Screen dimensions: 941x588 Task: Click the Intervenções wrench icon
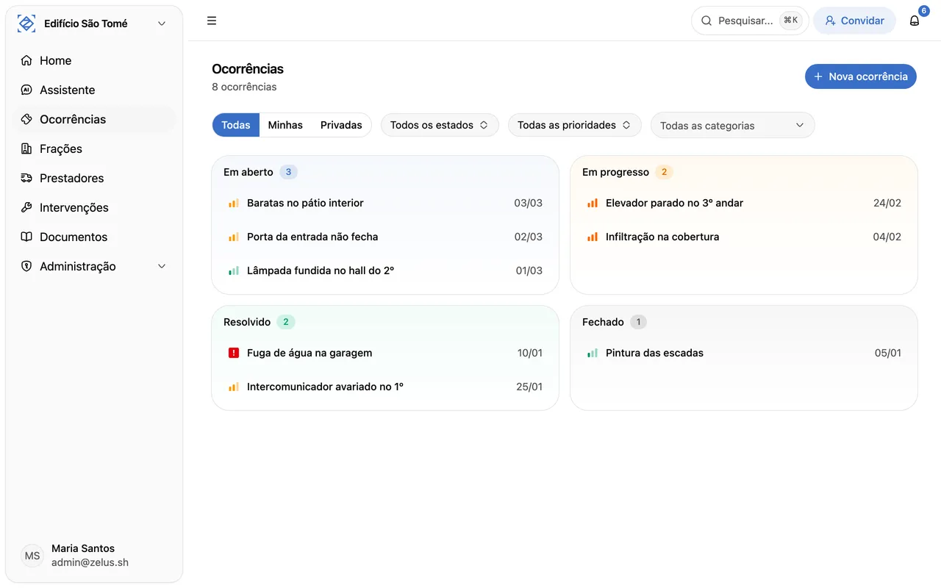(26, 207)
